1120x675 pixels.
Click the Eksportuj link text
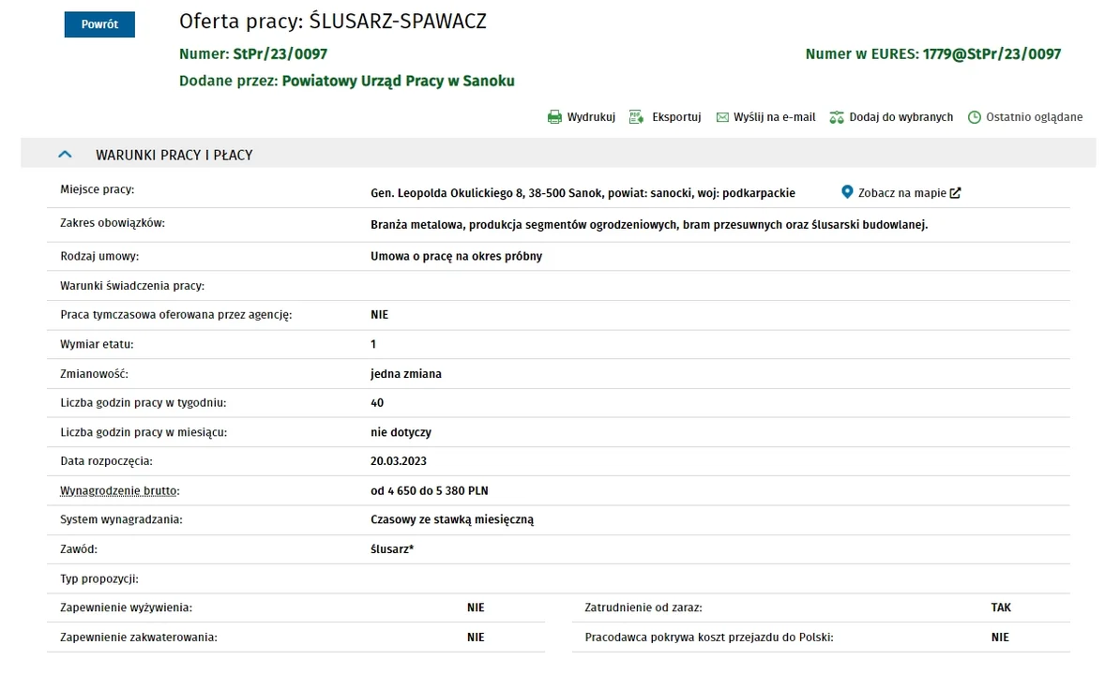676,117
